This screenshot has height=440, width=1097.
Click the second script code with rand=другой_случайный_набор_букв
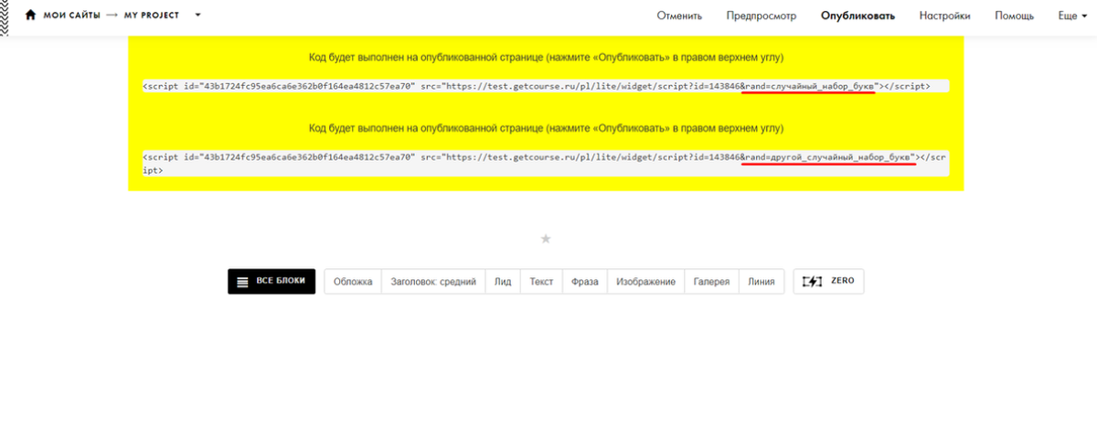(546, 164)
